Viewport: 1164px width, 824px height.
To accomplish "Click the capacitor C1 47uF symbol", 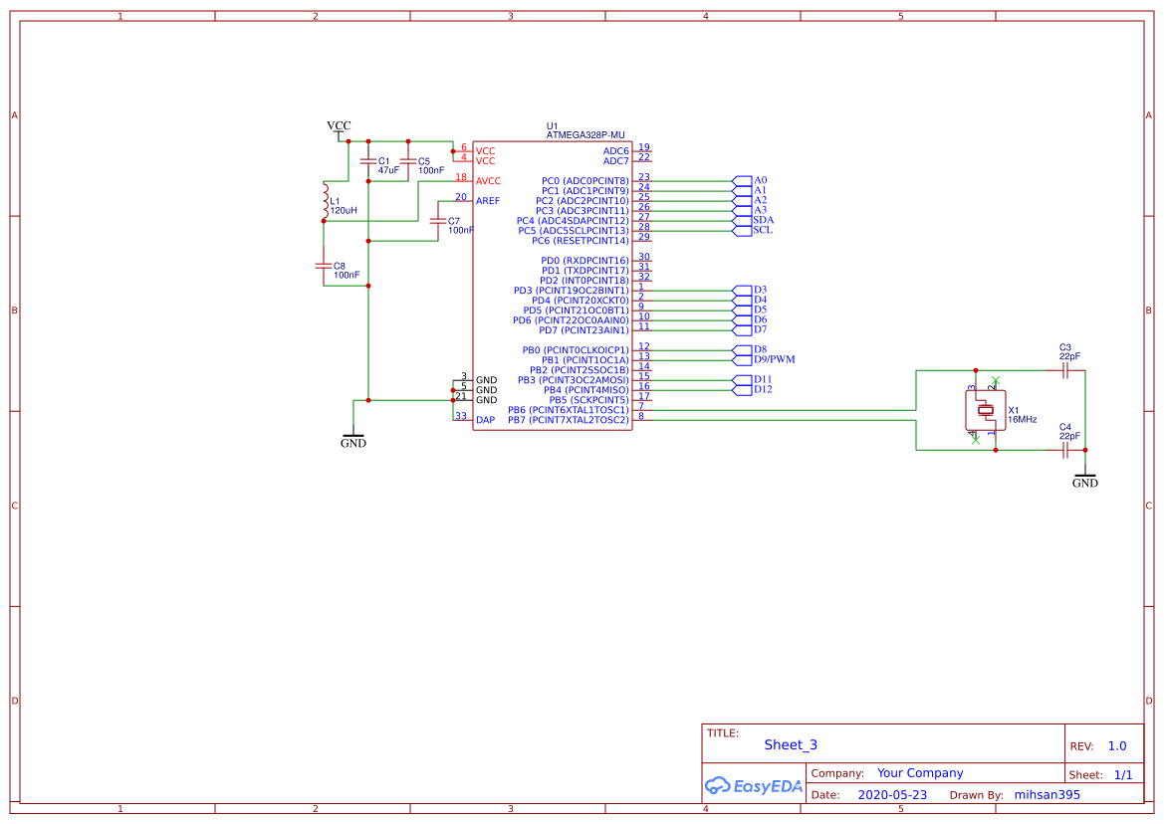I will (368, 159).
